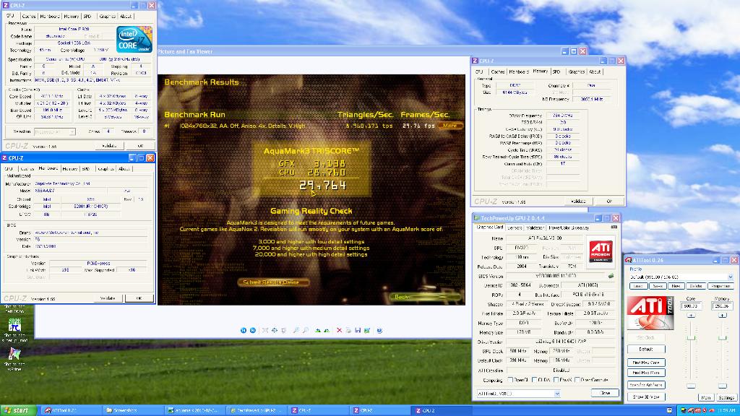Click the Core clock slider handle in ATITool
This screenshot has height=416, width=740.
click(691, 338)
